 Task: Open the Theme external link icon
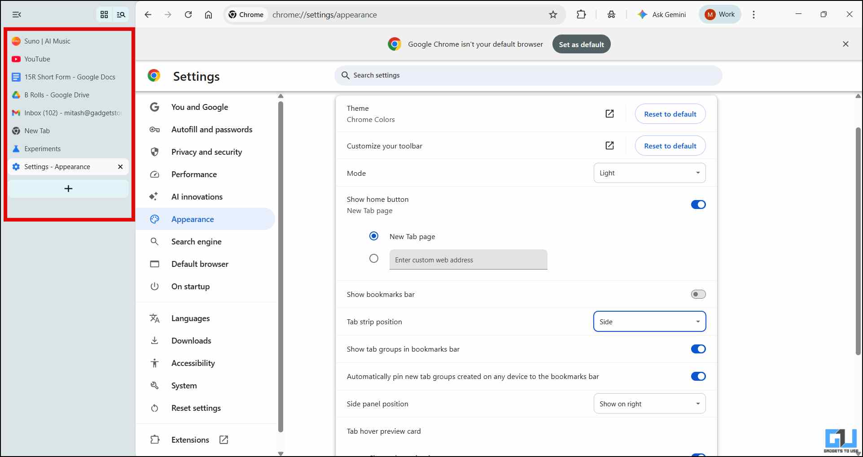609,114
